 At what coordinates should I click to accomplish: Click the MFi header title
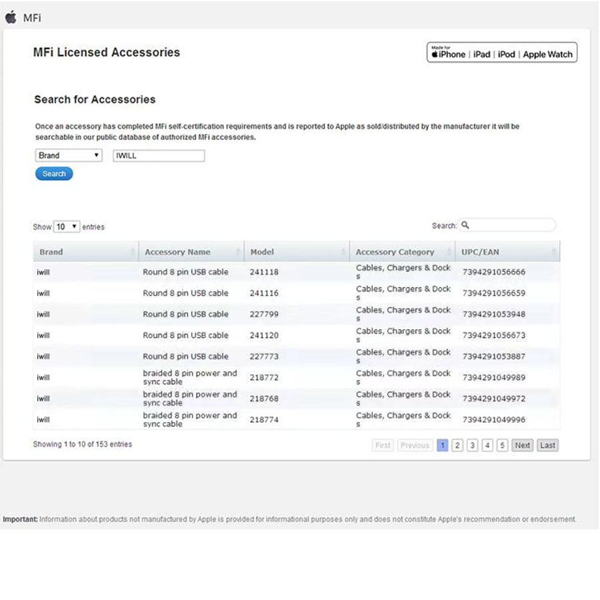tap(32, 17)
